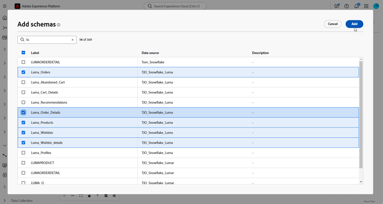383x204 pixels.
Task: Click the search input containing 'lu'
Action: tap(47, 40)
